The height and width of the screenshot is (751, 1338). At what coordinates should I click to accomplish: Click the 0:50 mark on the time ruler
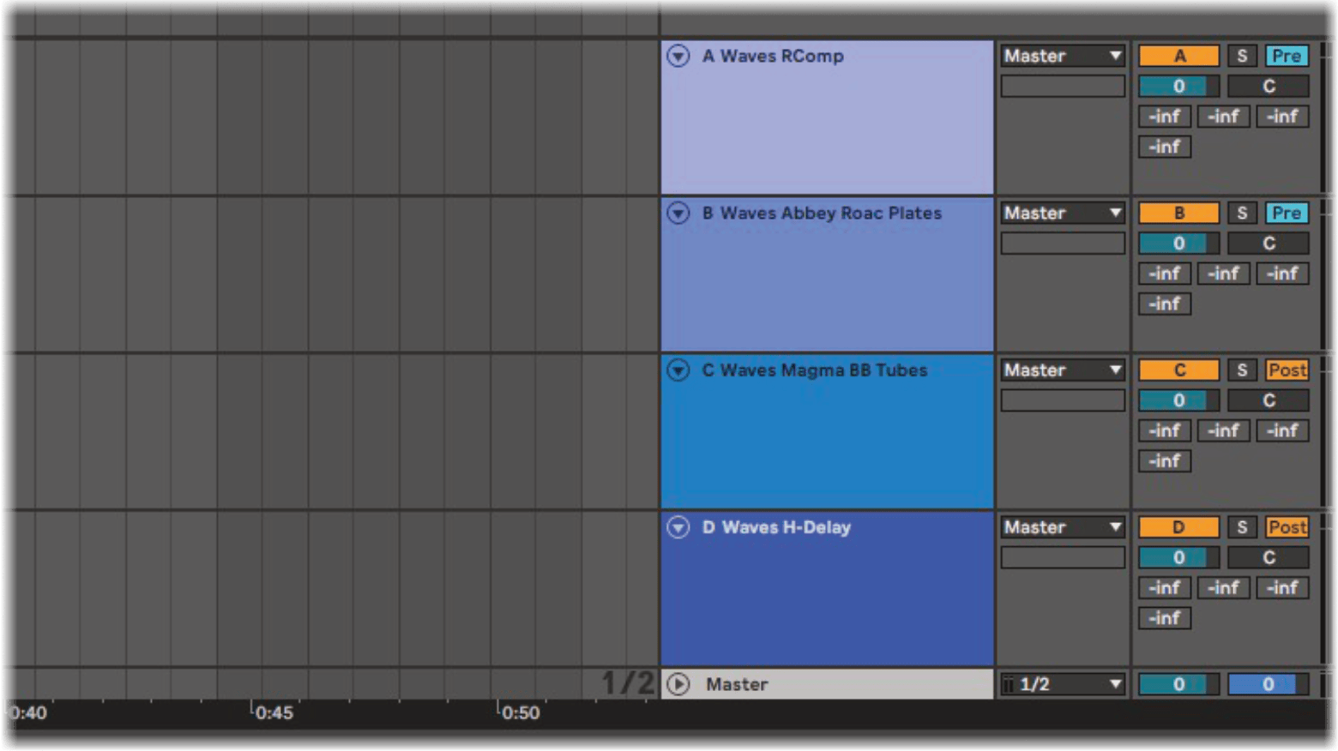pyautogui.click(x=521, y=712)
